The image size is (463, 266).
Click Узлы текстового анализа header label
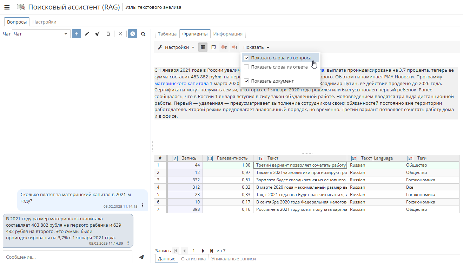[153, 7]
